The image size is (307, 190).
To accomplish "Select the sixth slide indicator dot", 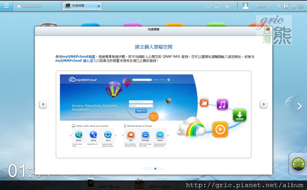I will [162, 168].
